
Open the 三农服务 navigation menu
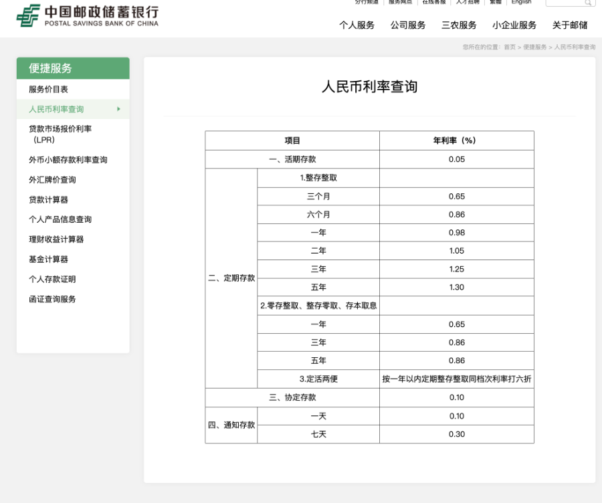pos(459,25)
